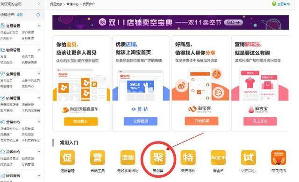Collapse the 交易管理 sidebar section
This screenshot has height=182, width=299.
[x=39, y=26]
